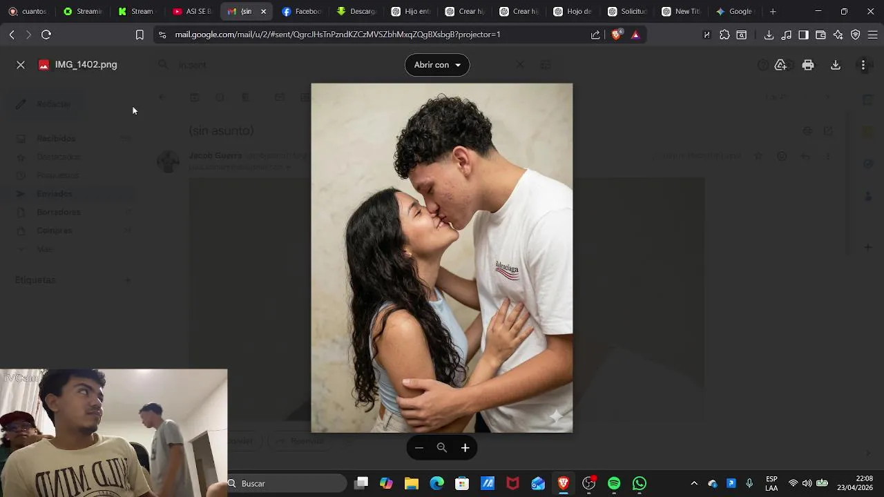Open the Brave Shields lion icon
The width and height of the screenshot is (884, 497).
click(617, 35)
